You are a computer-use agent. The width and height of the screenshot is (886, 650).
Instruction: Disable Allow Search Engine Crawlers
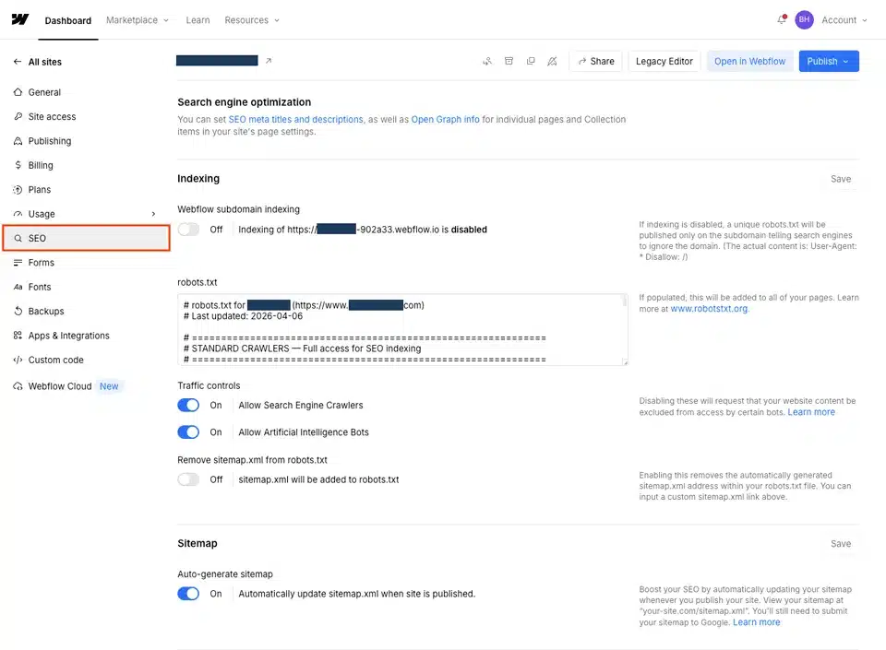coord(188,406)
